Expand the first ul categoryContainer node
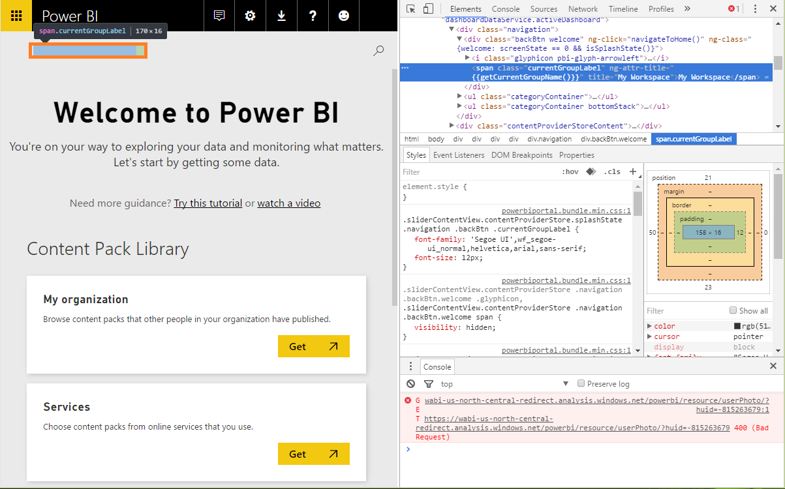The image size is (785, 489). click(459, 96)
